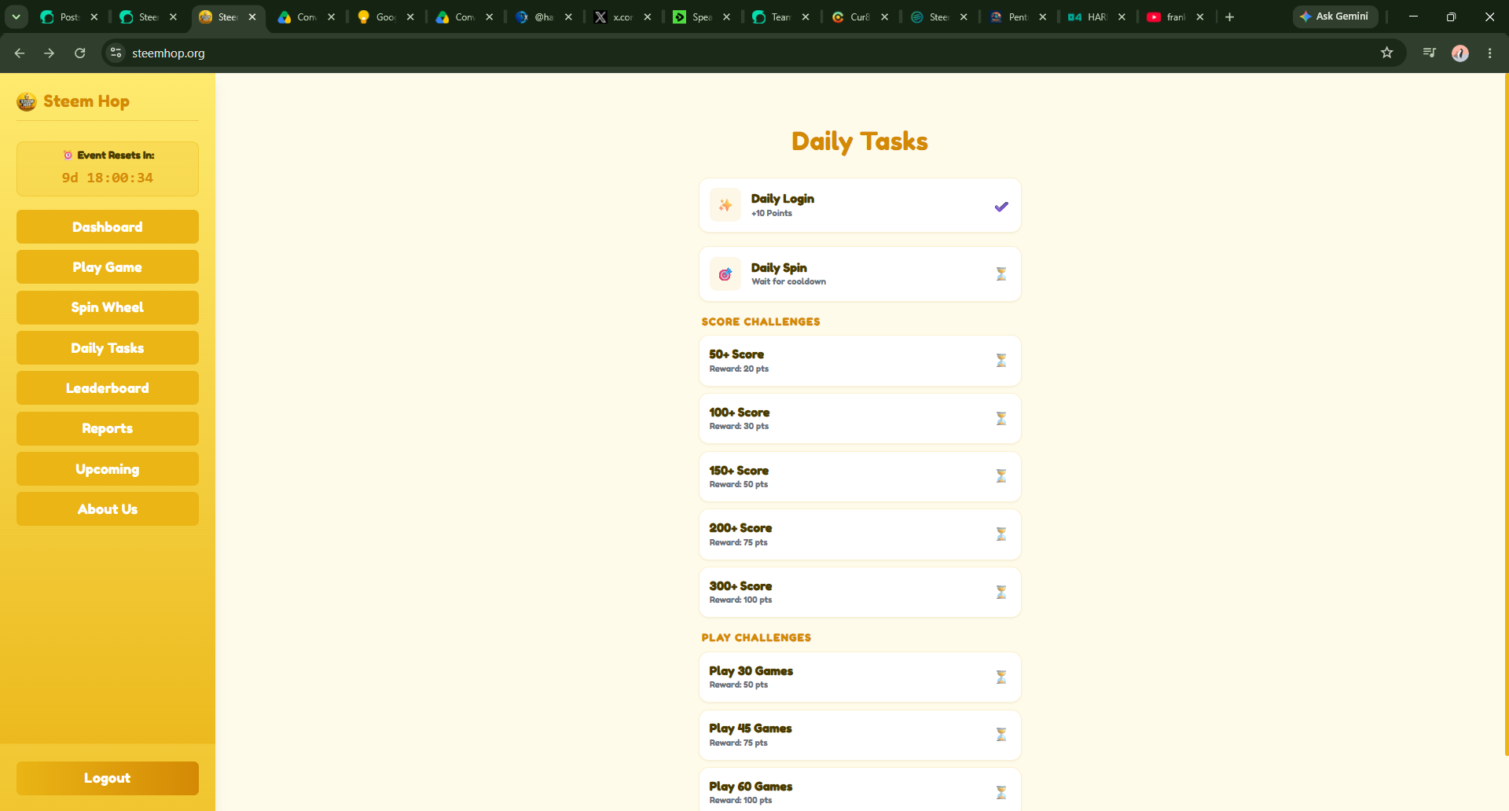
Task: Expand the tab search dropdown
Action: (x=16, y=17)
